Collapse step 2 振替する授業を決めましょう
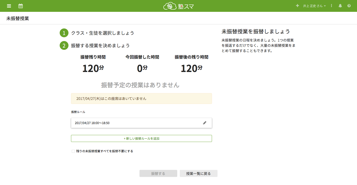This screenshot has width=357, height=185. click(100, 46)
